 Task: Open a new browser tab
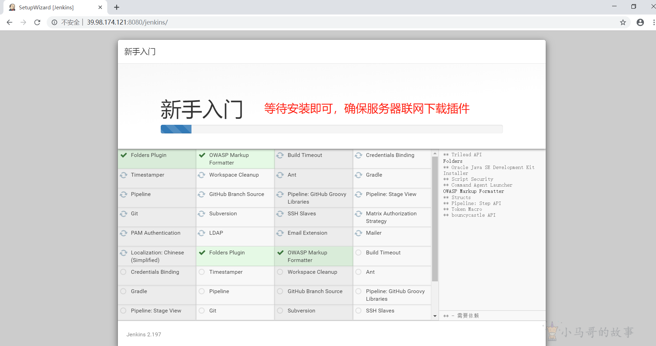(116, 7)
